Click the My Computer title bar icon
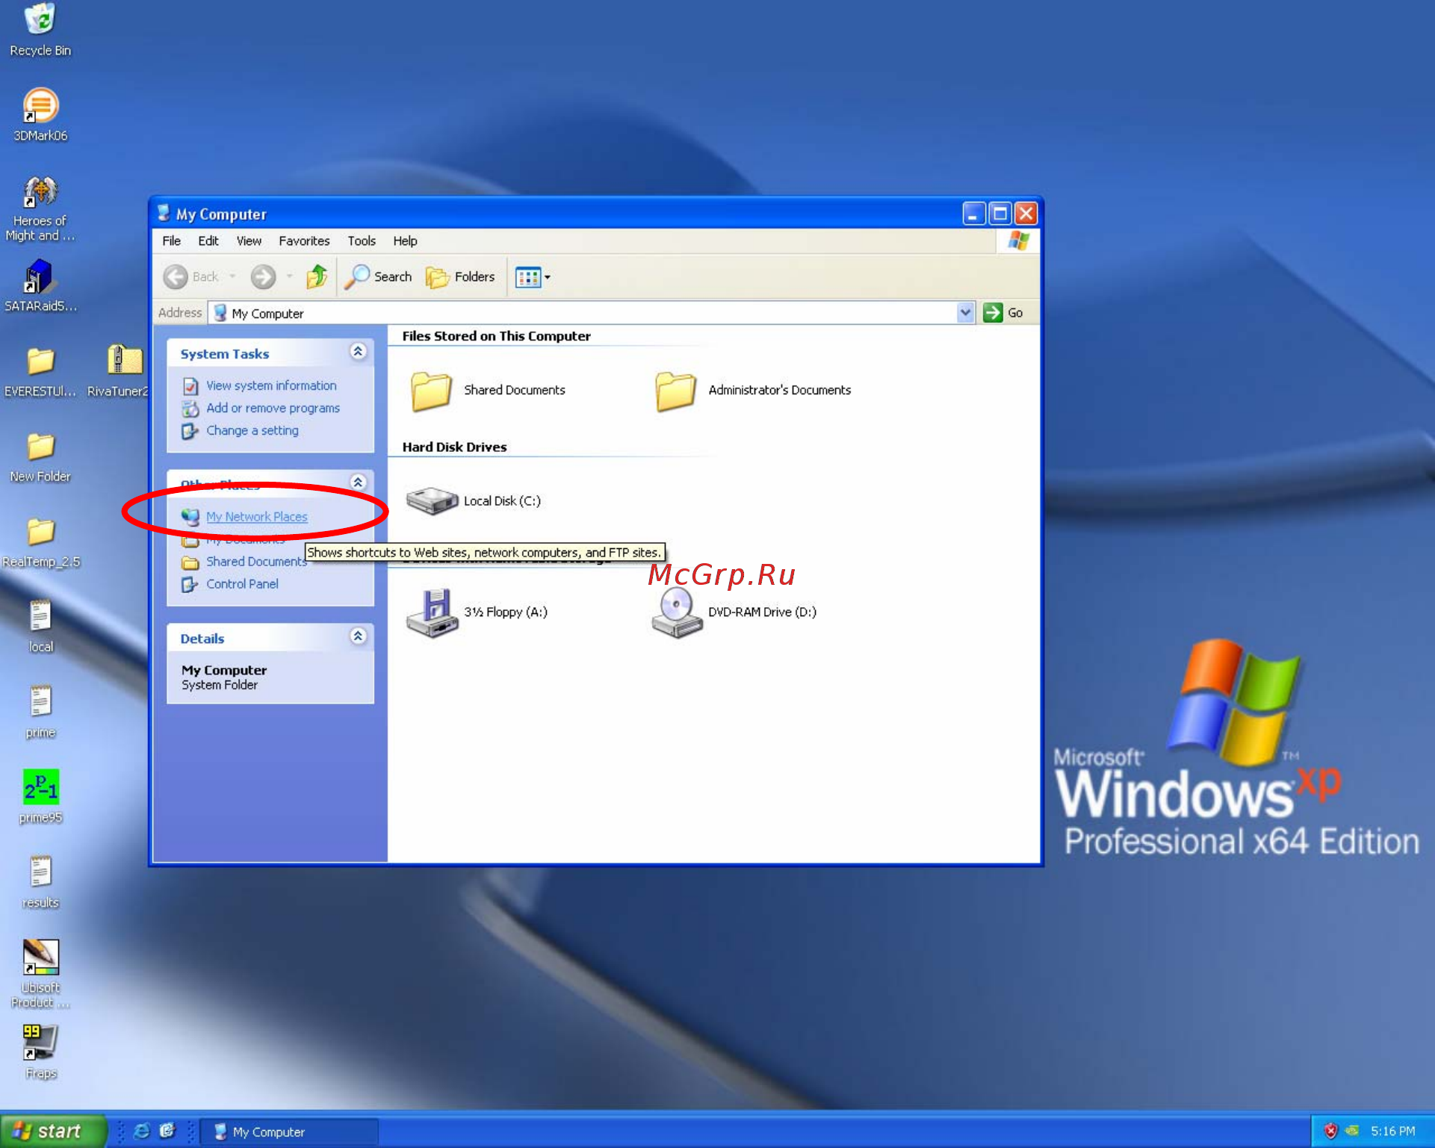 [x=164, y=214]
